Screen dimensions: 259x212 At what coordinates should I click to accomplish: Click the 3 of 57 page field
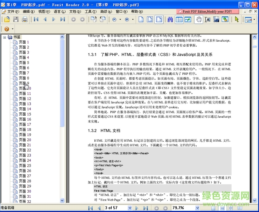(x=116, y=208)
